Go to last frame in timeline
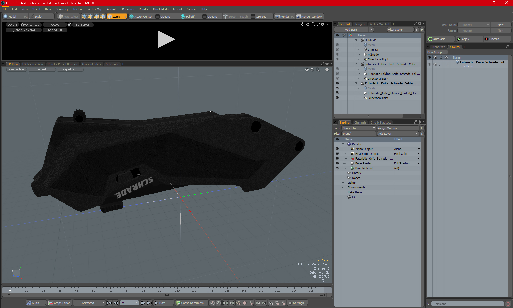 pos(150,303)
